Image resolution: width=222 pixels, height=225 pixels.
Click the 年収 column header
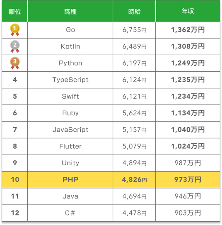188,11
